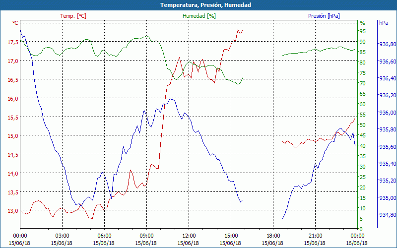
Task: Click the 15,5 temperature axis value
Action: pyautogui.click(x=13, y=117)
